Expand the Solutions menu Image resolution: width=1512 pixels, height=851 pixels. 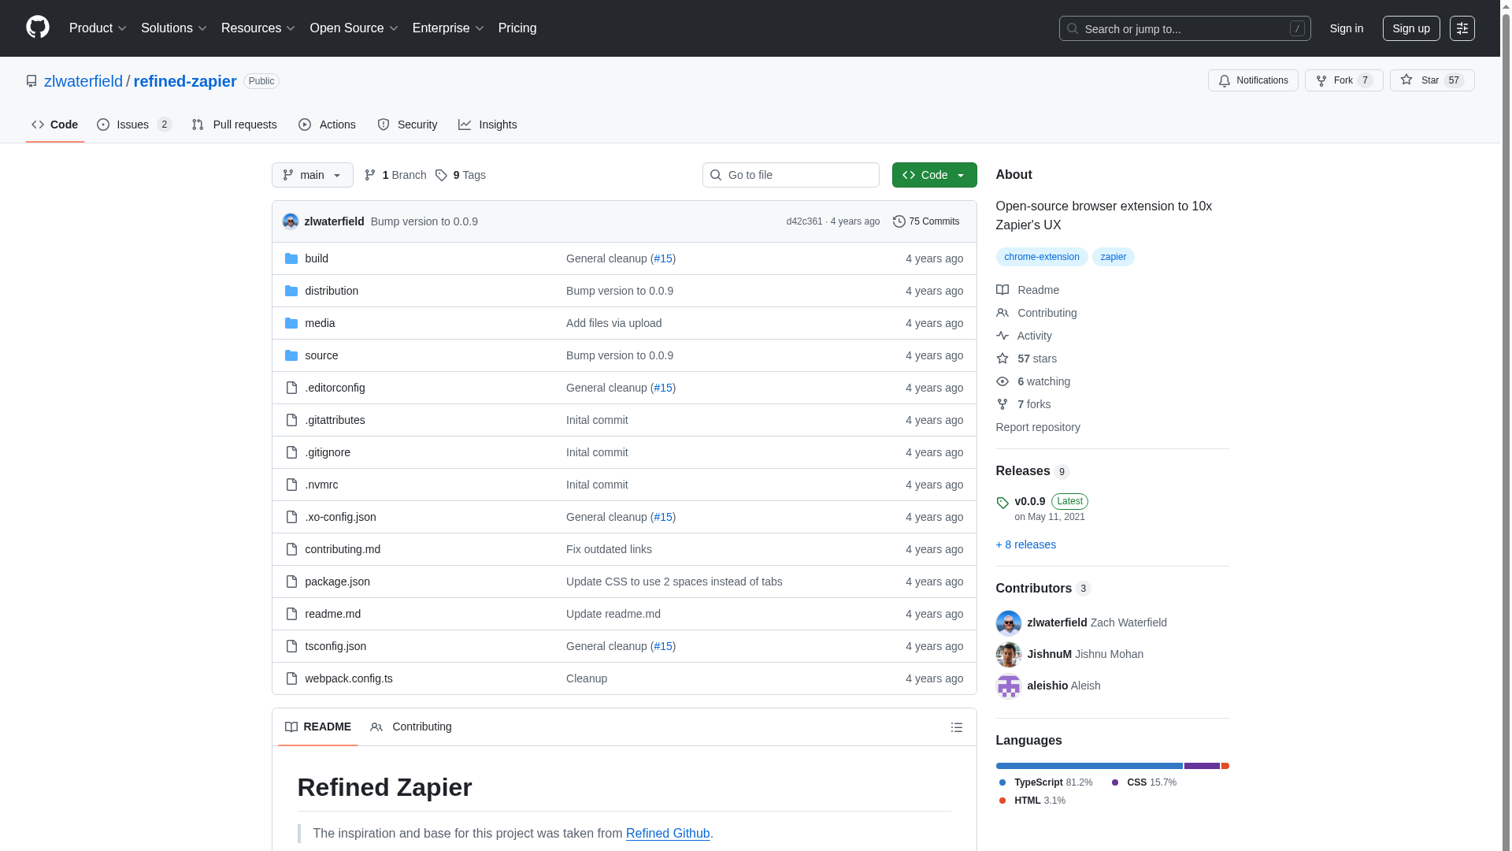pyautogui.click(x=173, y=28)
